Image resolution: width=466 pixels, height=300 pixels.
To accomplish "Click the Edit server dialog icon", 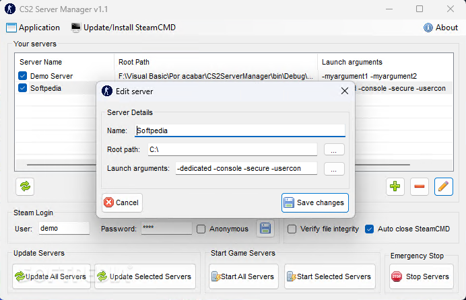I will [107, 91].
